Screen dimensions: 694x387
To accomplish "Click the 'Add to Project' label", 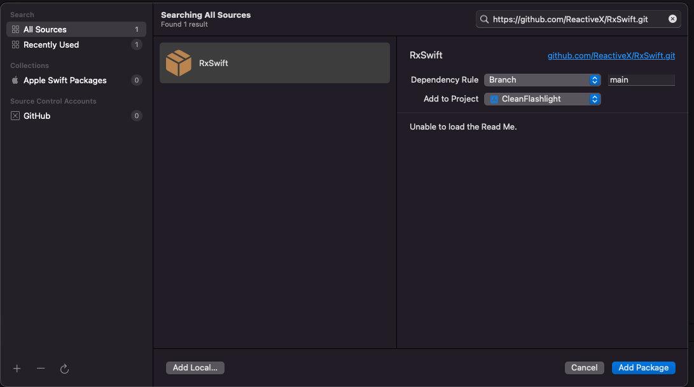I will 451,99.
